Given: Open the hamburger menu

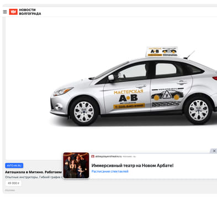Looking at the screenshot, I should [x=5, y=12].
